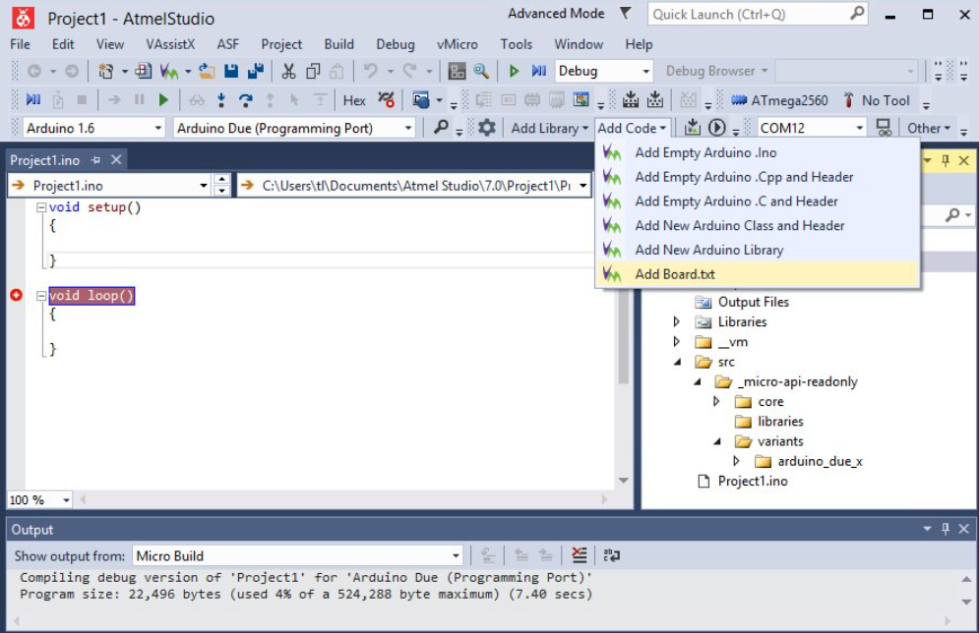Screen dimensions: 979x633
Task: Click the circled play debug icon
Action: click(x=716, y=128)
